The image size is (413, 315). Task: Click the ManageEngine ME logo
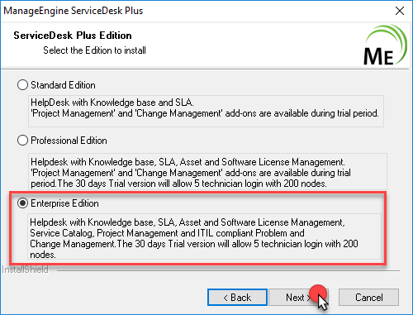pyautogui.click(x=385, y=45)
